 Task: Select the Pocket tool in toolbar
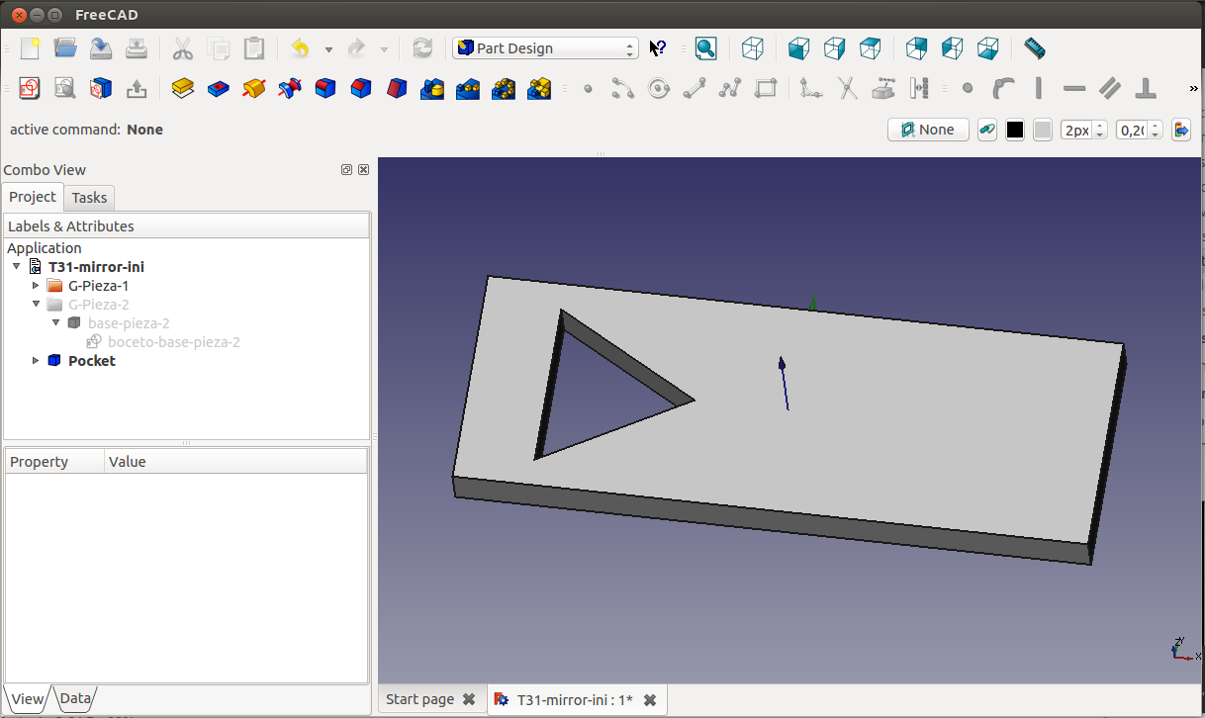point(219,89)
